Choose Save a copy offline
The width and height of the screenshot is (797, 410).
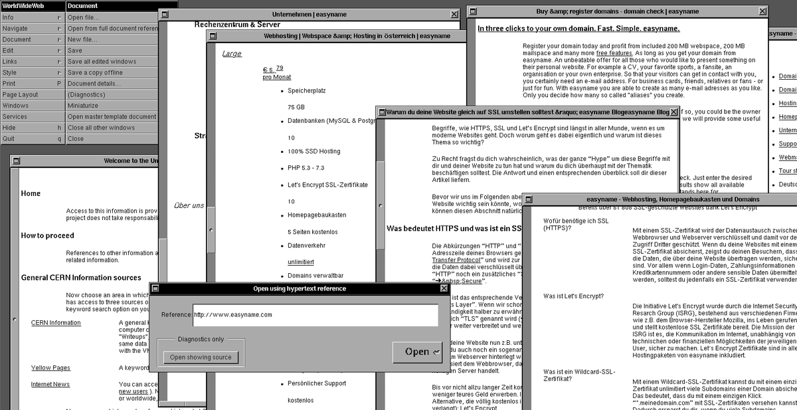(x=112, y=72)
